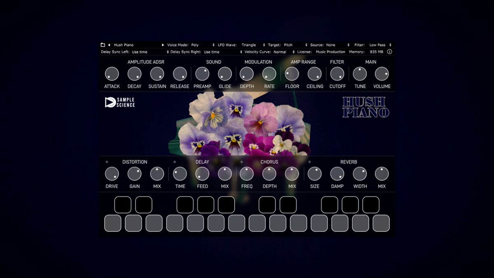Click the Reverb SIZE knob
The width and height of the screenshot is (494, 278).
pyautogui.click(x=315, y=174)
